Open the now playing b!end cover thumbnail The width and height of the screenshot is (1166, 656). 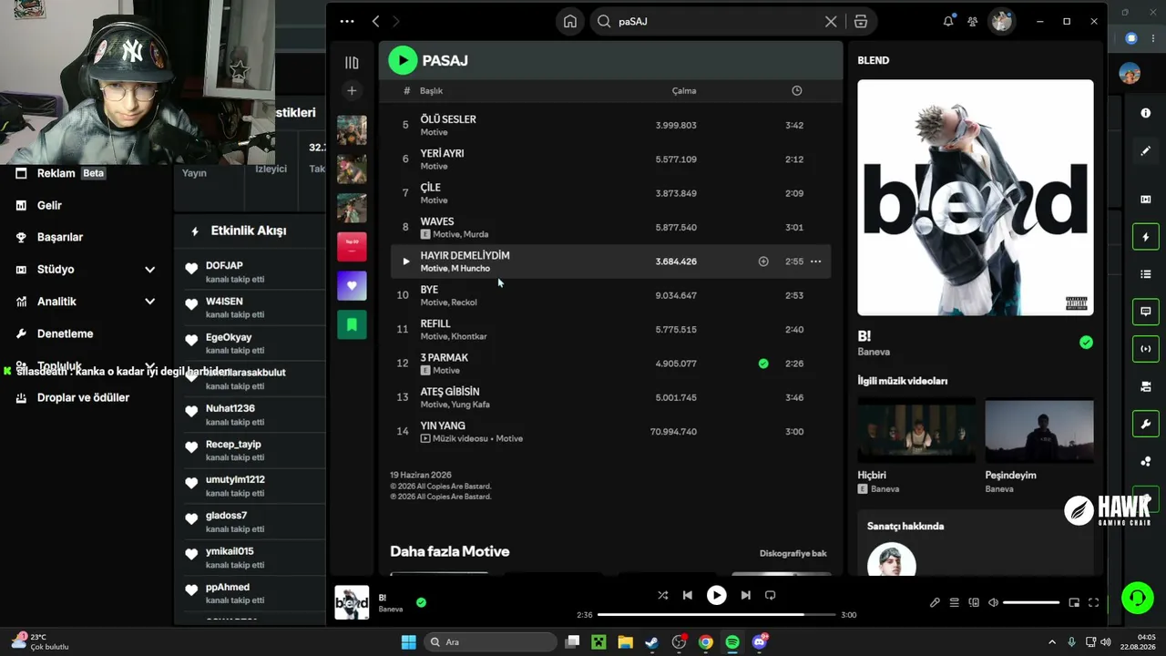[352, 602]
